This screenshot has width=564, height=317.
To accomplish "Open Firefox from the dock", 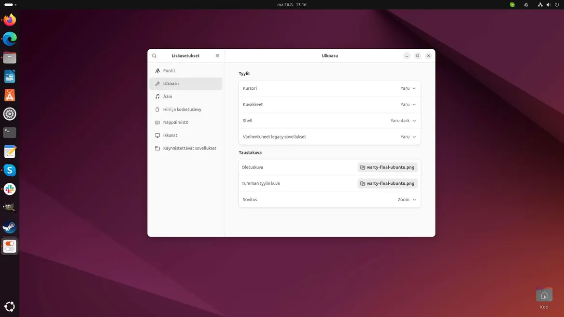I will point(10,20).
